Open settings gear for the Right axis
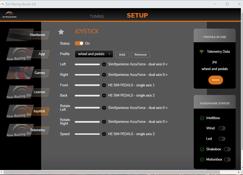 pyautogui.click(x=104, y=75)
